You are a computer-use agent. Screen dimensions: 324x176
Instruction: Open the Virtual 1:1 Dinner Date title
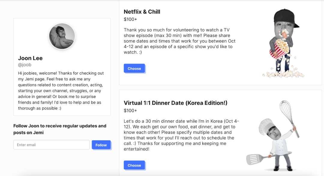(175, 103)
